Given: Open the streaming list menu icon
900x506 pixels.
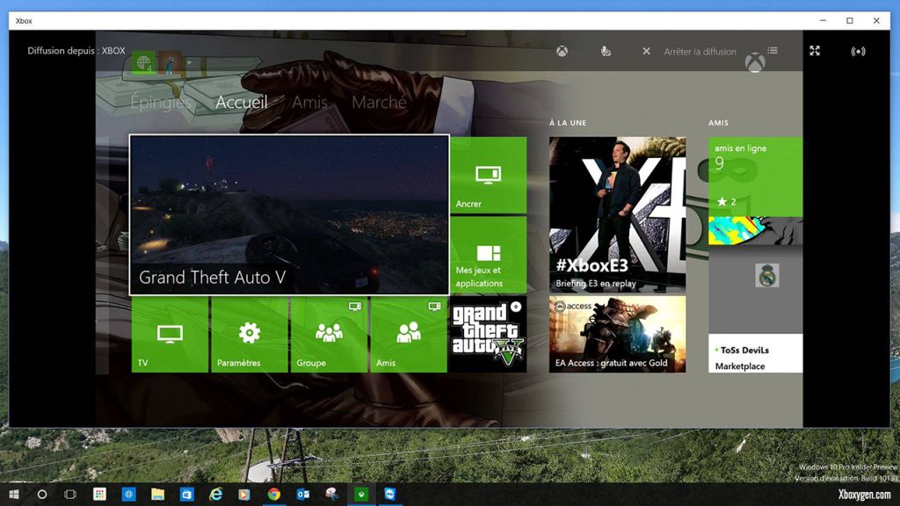Looking at the screenshot, I should pos(773,50).
